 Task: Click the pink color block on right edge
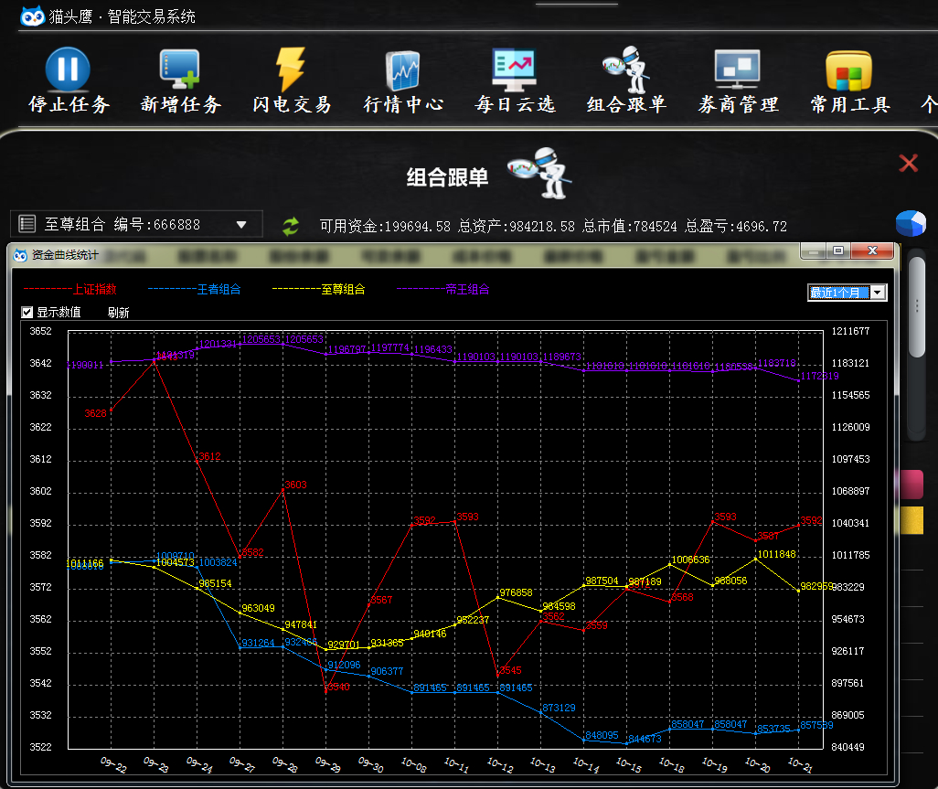coord(911,485)
